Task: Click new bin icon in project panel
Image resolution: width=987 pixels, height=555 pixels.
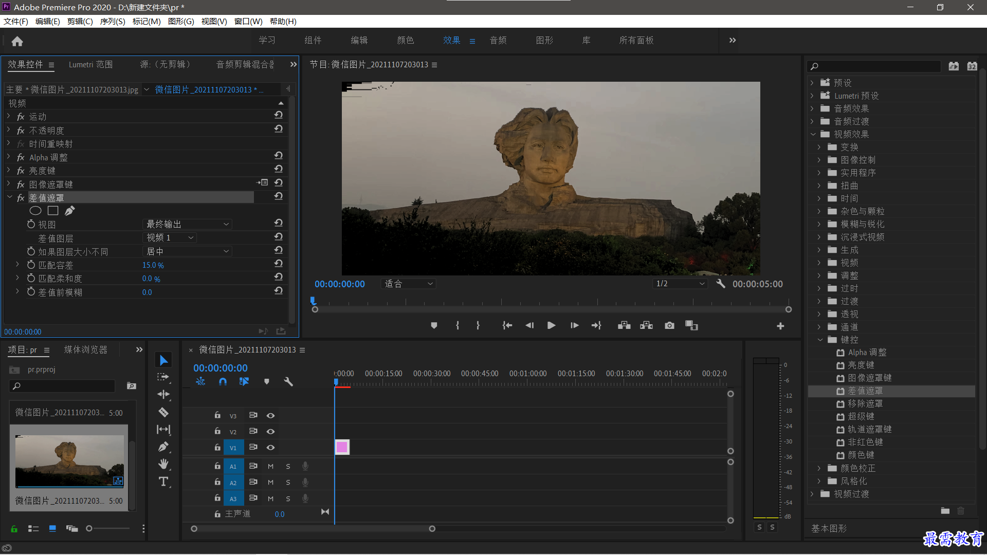Action: point(132,386)
